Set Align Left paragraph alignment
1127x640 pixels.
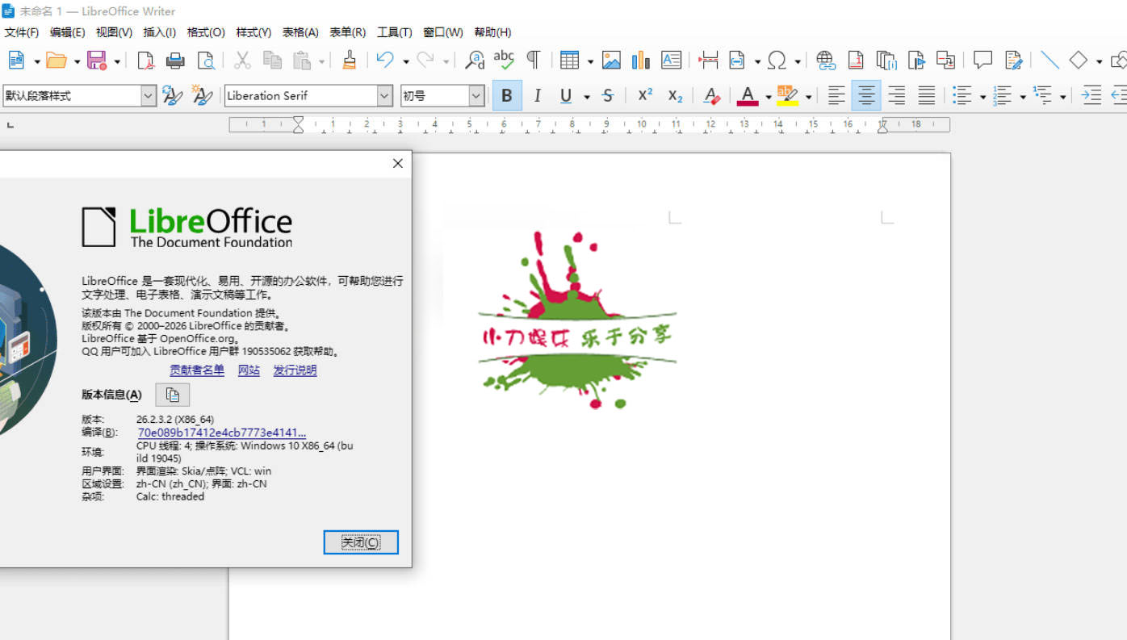click(836, 96)
